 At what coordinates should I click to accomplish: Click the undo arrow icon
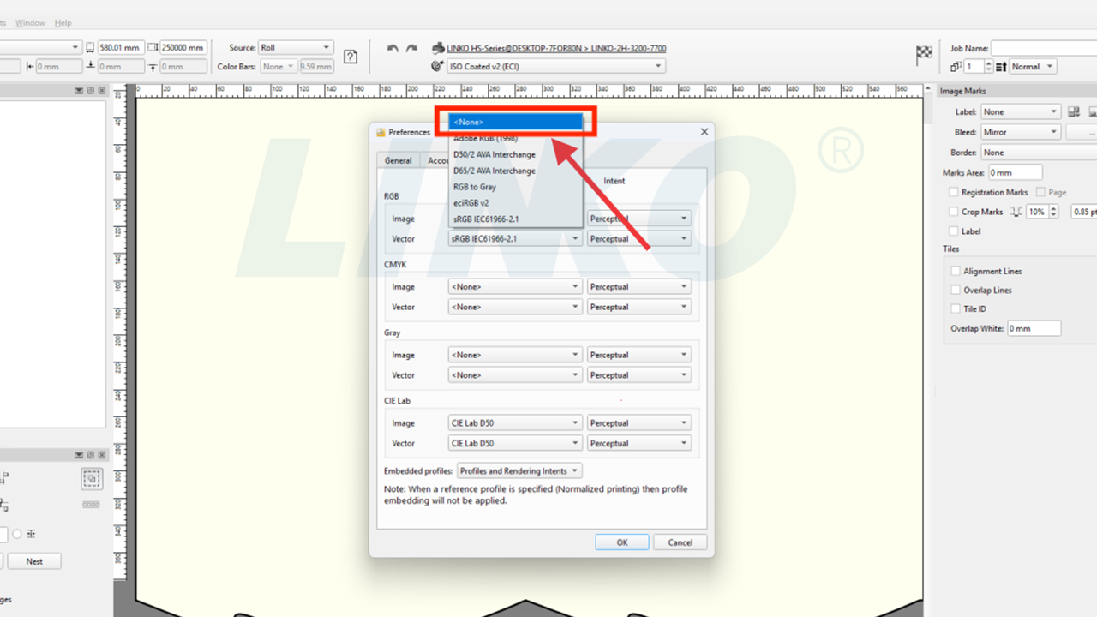coord(393,49)
